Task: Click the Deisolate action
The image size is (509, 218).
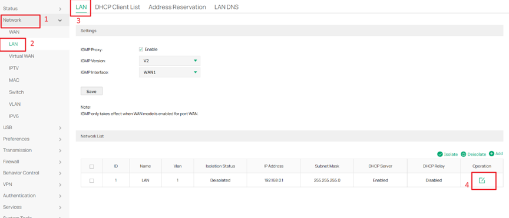Action: tap(473, 154)
